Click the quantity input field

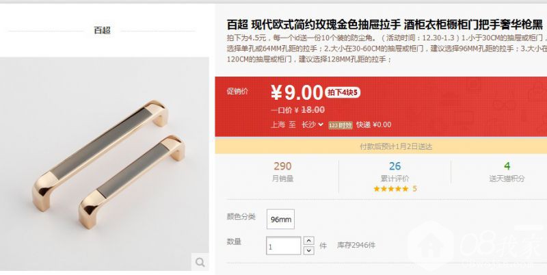(x=283, y=246)
